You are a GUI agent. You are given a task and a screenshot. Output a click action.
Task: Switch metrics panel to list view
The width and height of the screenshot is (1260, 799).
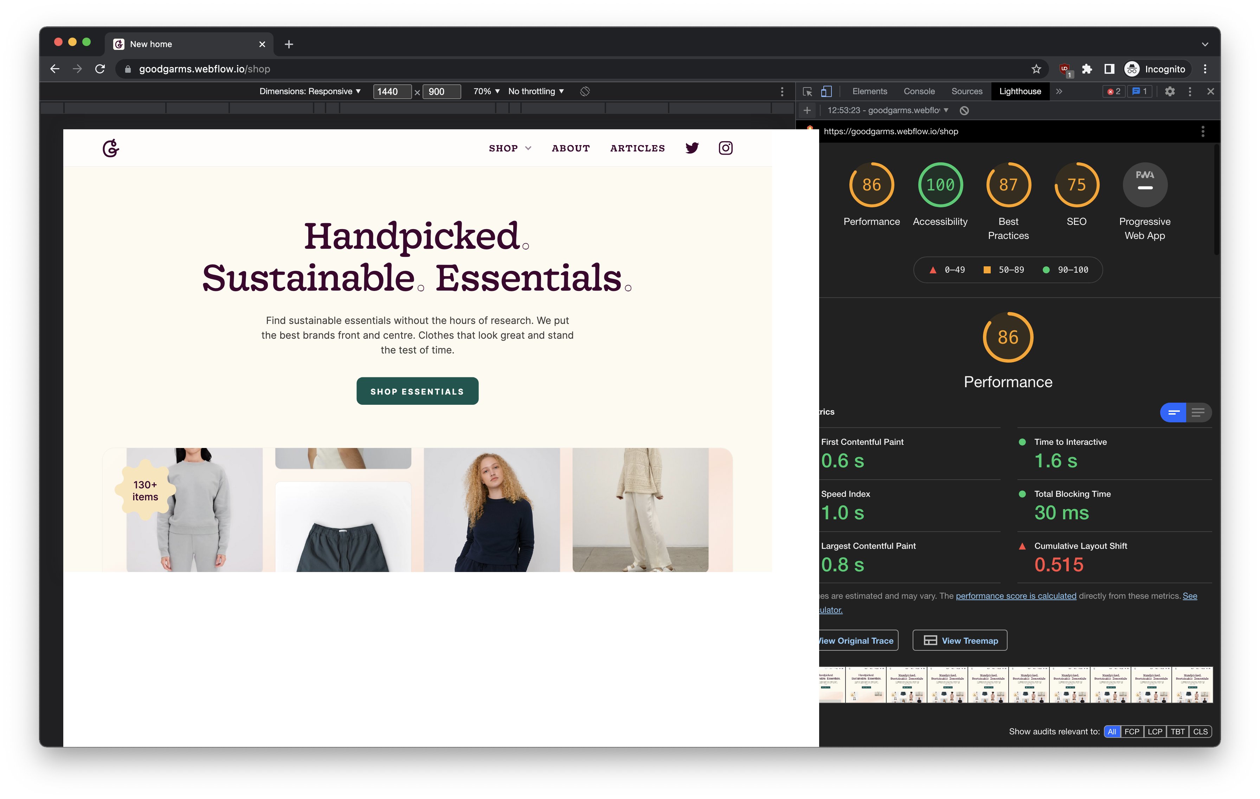(x=1198, y=413)
